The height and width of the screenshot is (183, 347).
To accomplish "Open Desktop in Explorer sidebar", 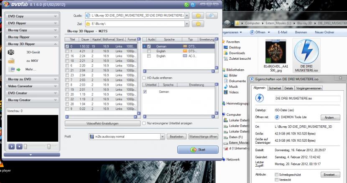I will click(235, 47).
